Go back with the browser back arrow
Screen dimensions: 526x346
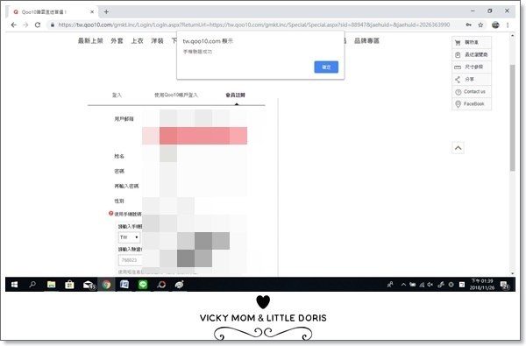click(14, 25)
